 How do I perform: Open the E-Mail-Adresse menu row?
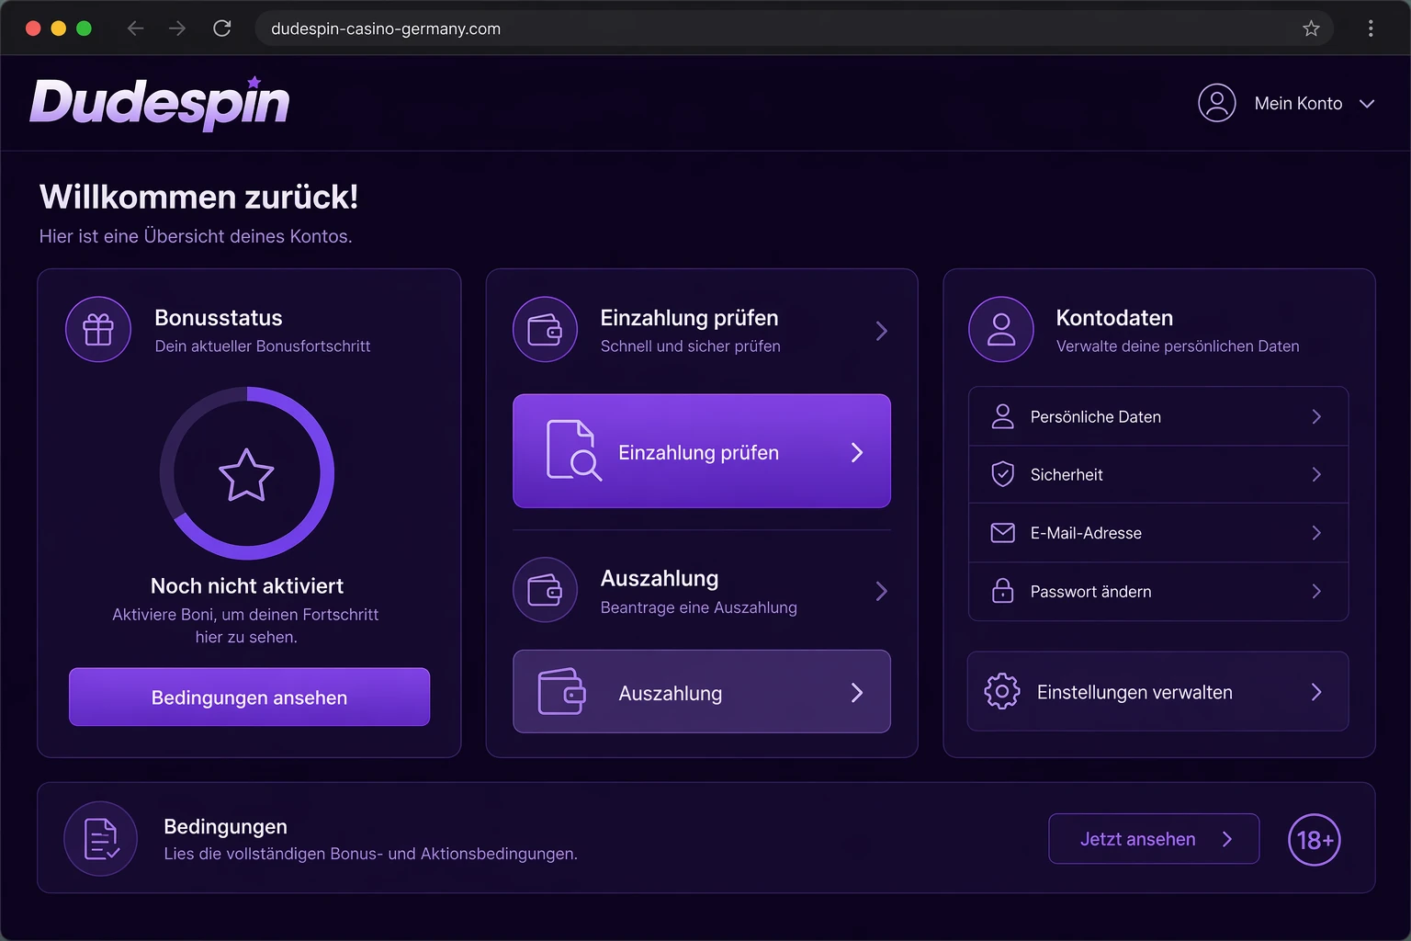tap(1158, 533)
